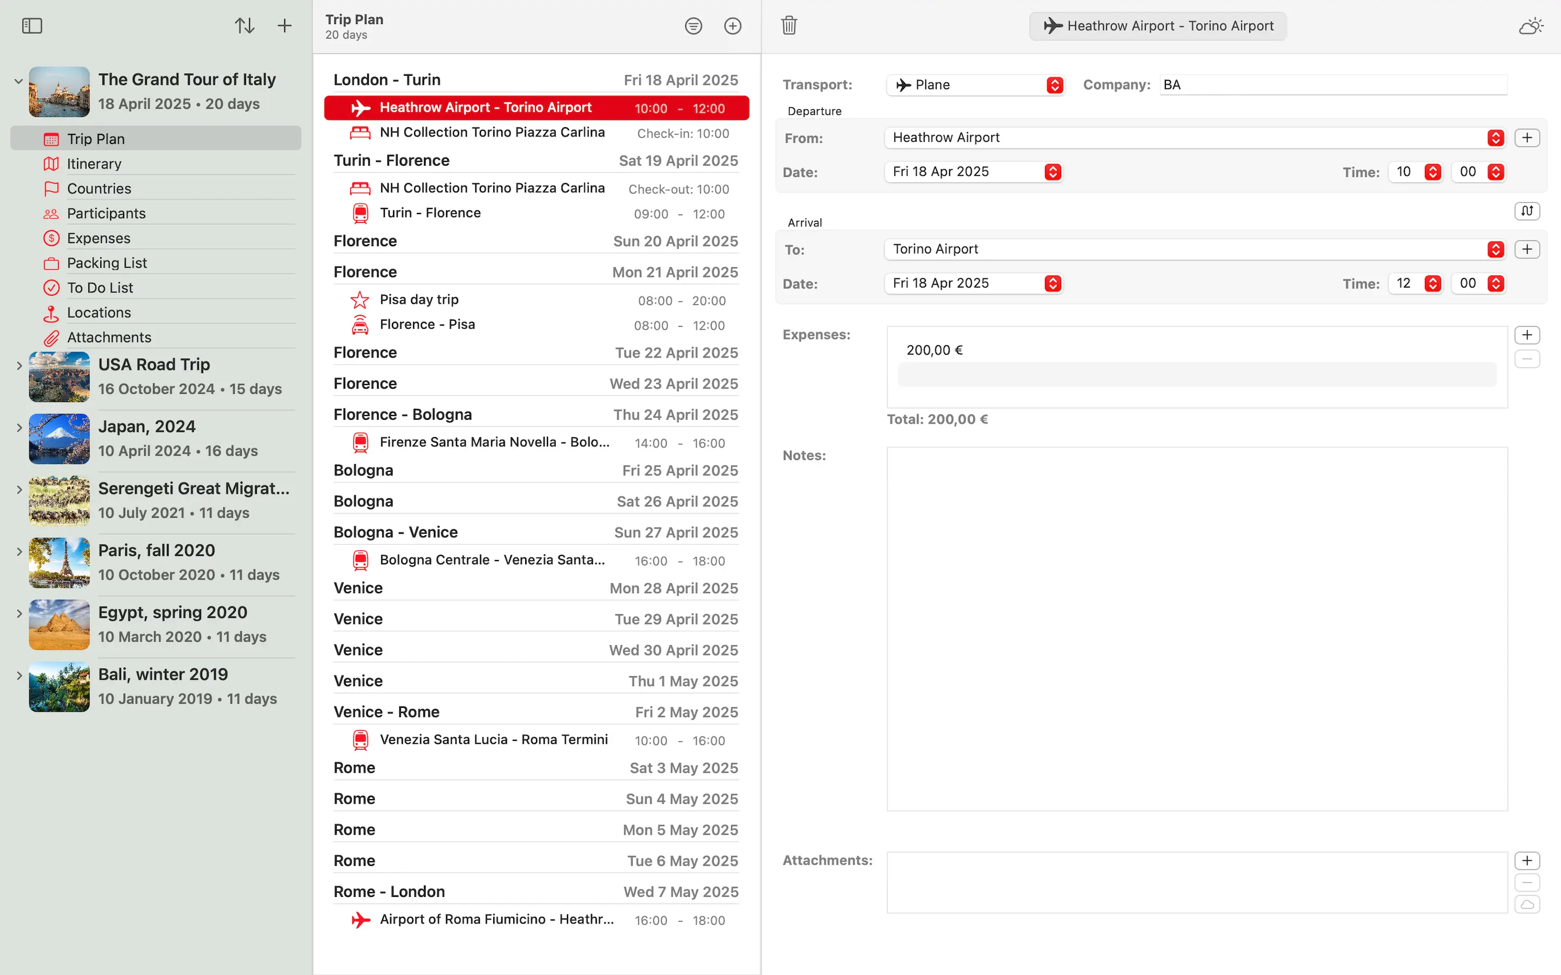Screen dimensions: 1561x975
Task: Select the Pisa day trip item
Action: tap(420, 300)
